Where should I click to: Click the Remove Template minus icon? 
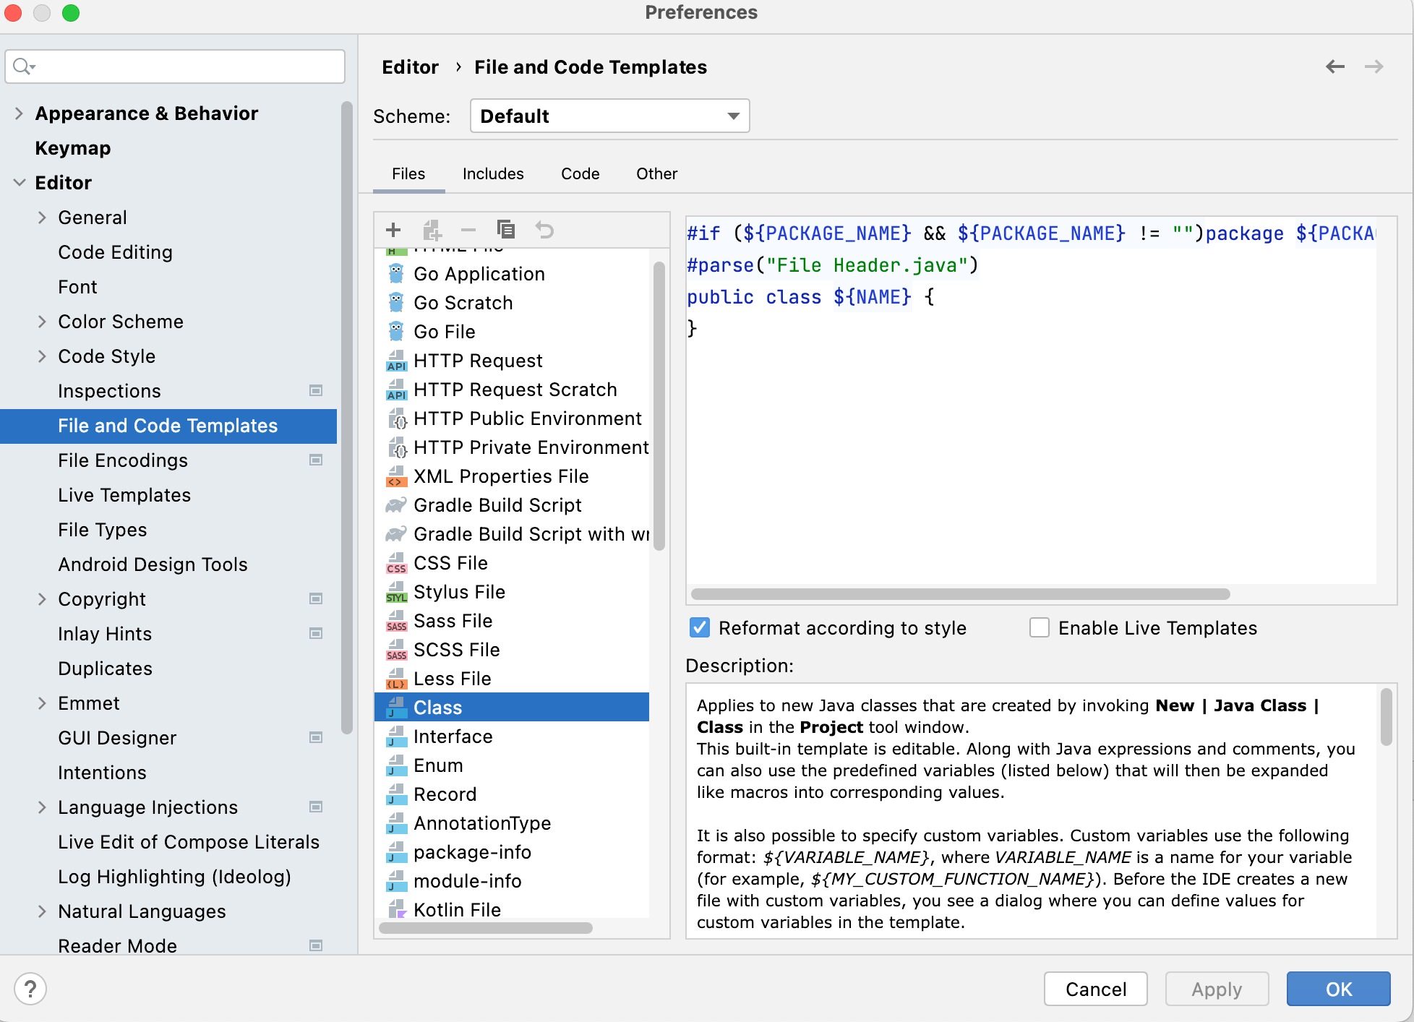click(468, 230)
